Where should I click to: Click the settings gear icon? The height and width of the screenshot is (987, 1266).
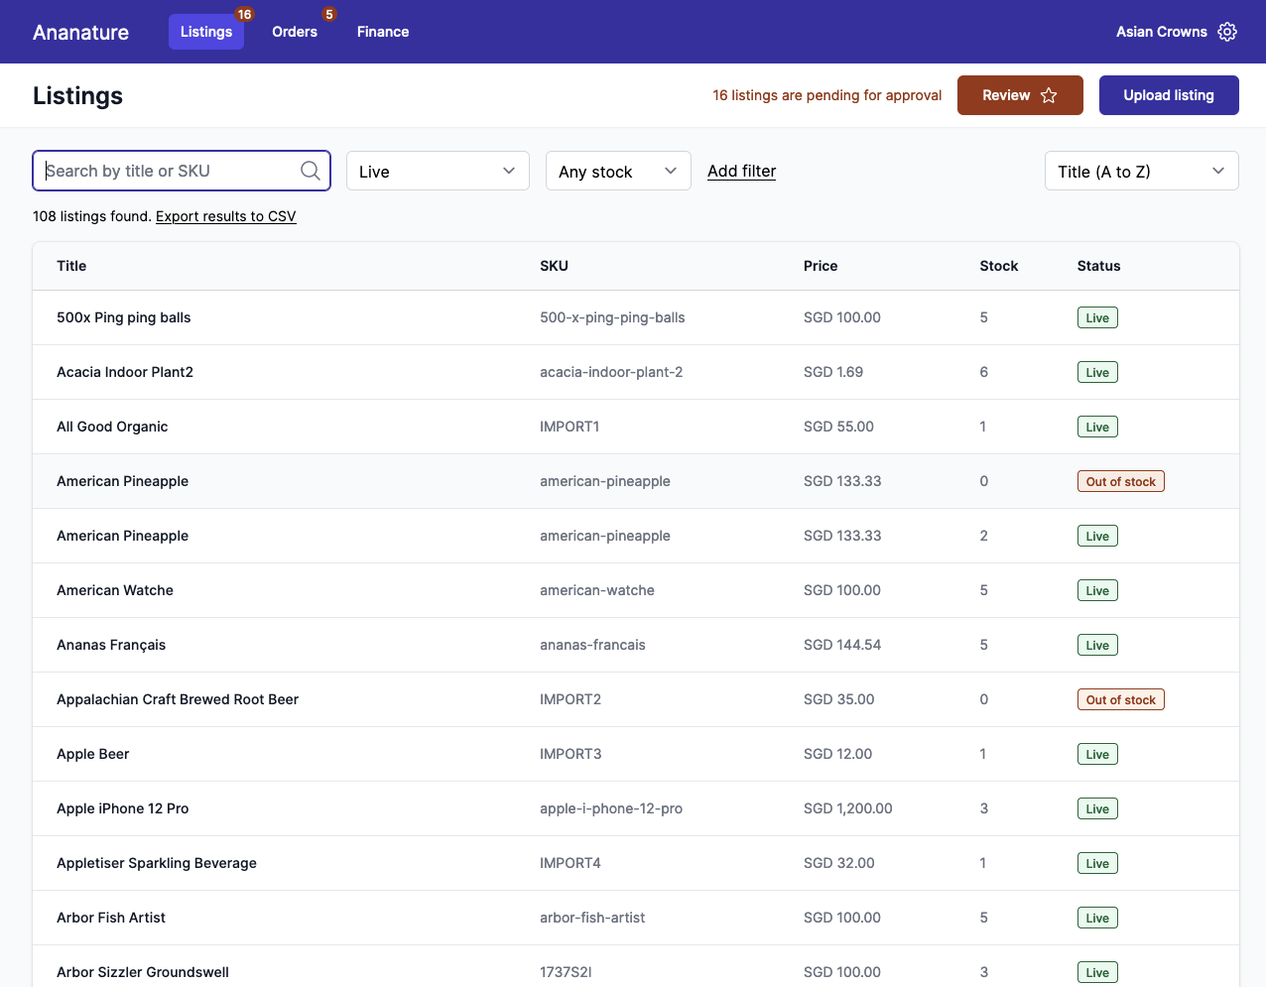pyautogui.click(x=1227, y=32)
